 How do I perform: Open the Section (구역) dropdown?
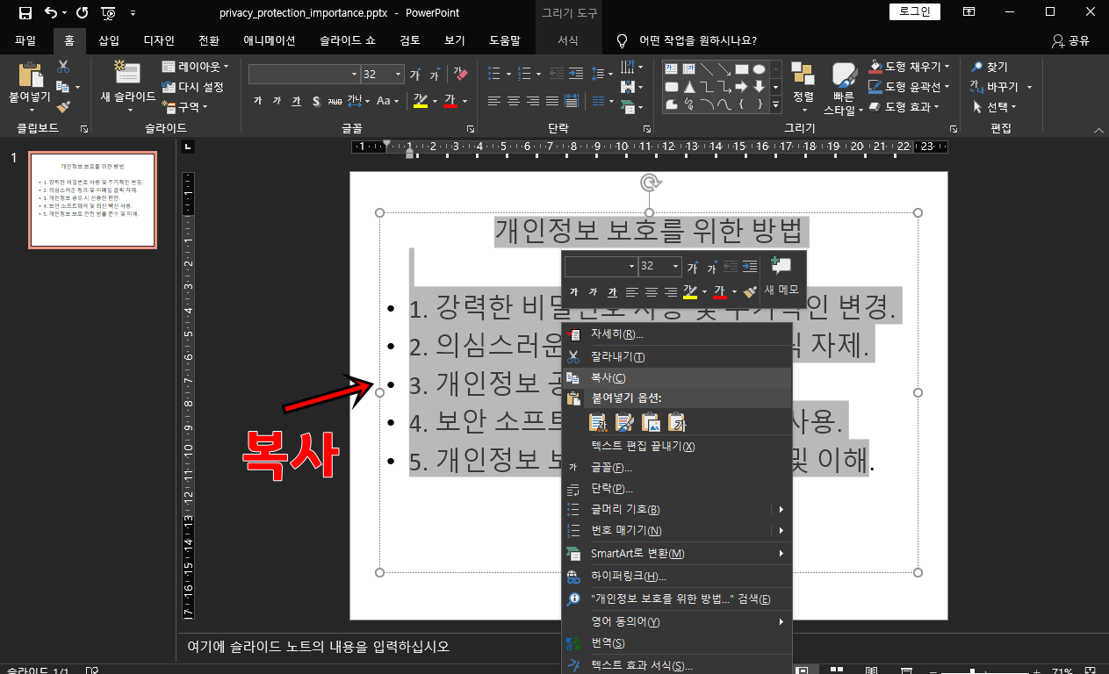186,107
